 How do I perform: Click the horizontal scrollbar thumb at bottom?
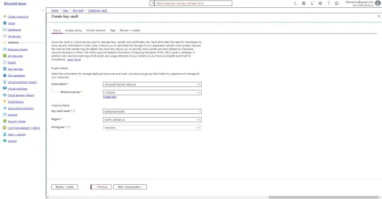point(324,197)
